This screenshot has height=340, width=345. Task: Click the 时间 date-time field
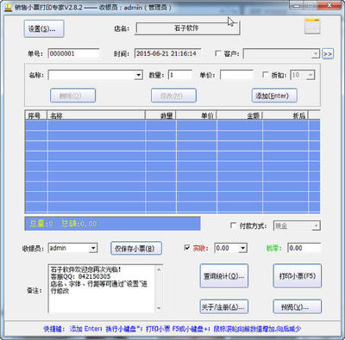(x=168, y=53)
